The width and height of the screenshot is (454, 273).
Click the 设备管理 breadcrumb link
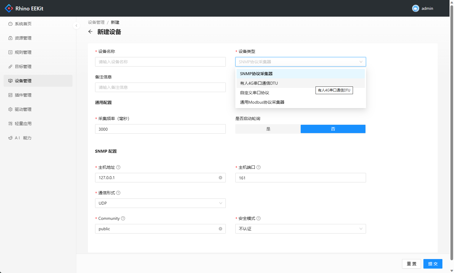coord(96,22)
